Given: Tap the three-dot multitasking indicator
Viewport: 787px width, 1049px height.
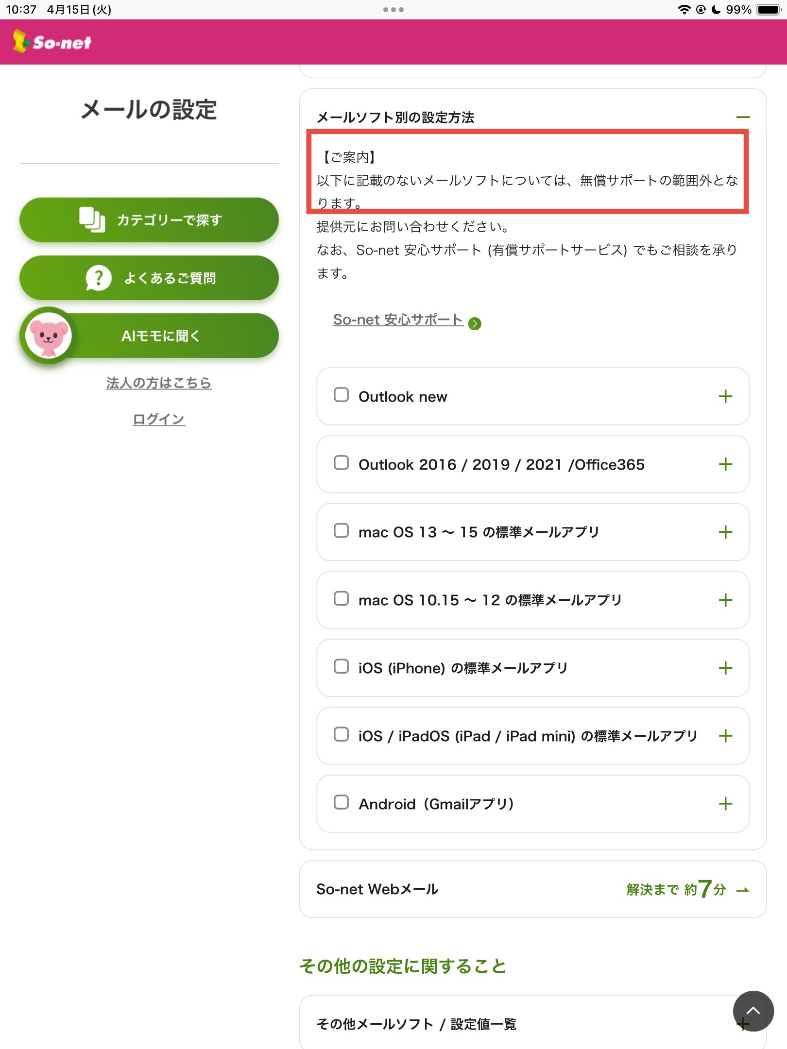Looking at the screenshot, I should [x=393, y=9].
